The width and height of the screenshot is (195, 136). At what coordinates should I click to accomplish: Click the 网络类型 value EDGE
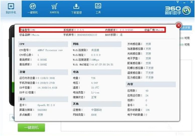click(x=94, y=115)
